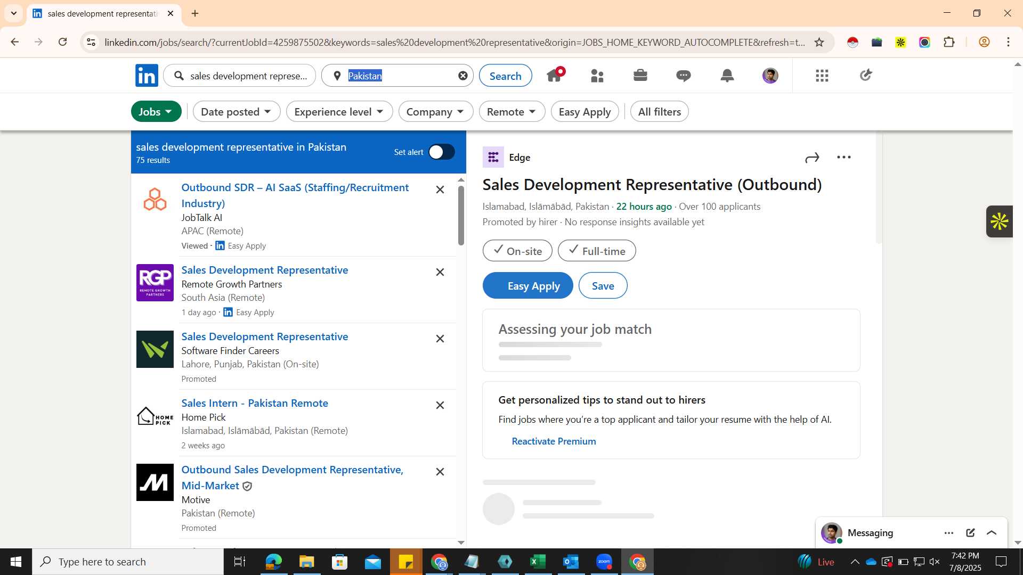Open more options for the job posting
Image resolution: width=1023 pixels, height=575 pixels.
[x=844, y=157]
